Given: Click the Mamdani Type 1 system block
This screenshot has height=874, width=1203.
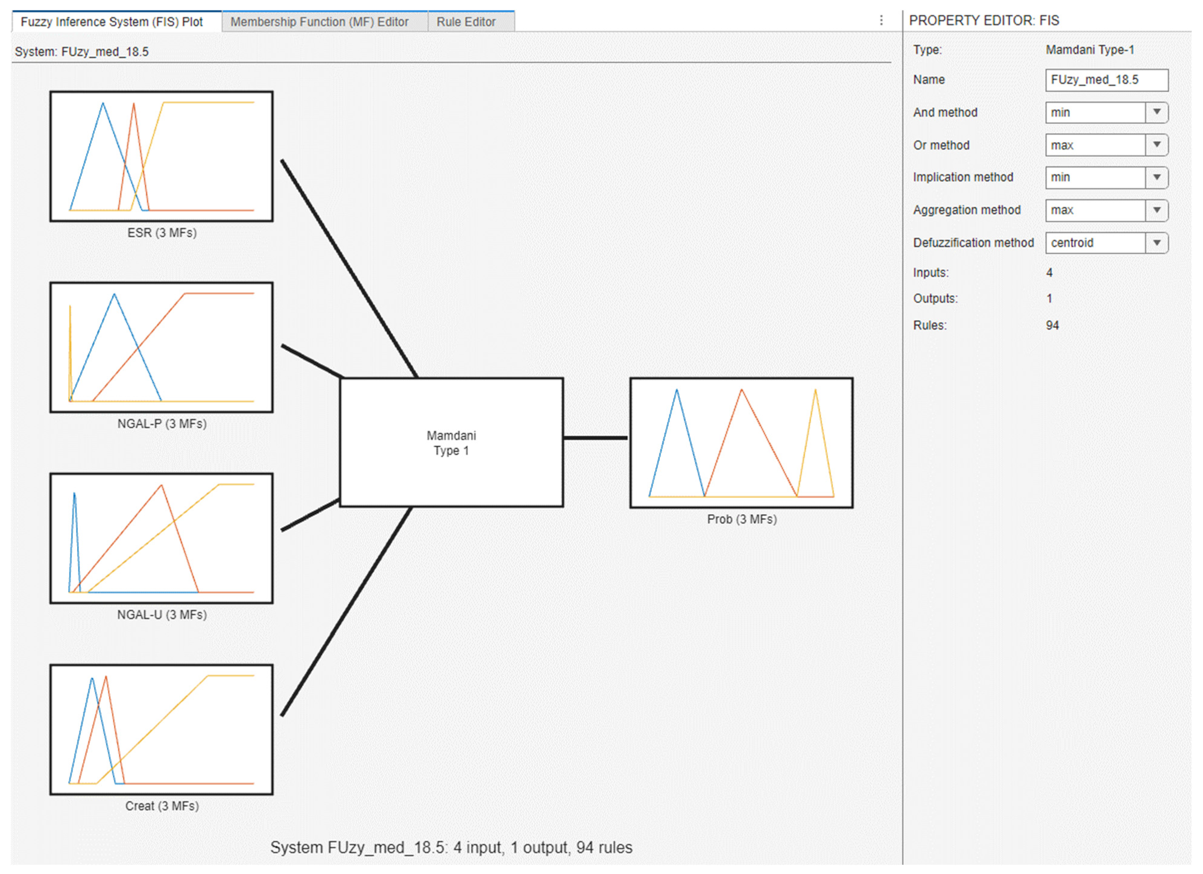Looking at the screenshot, I should (451, 442).
